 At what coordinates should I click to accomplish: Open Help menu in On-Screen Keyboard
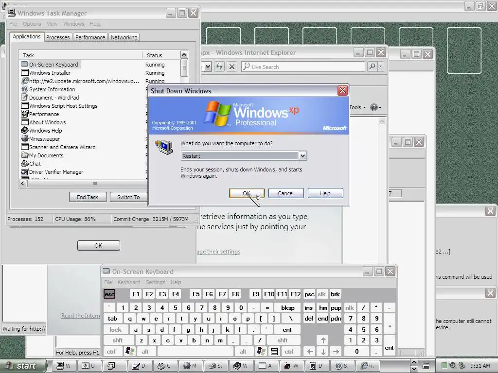pyautogui.click(x=176, y=282)
